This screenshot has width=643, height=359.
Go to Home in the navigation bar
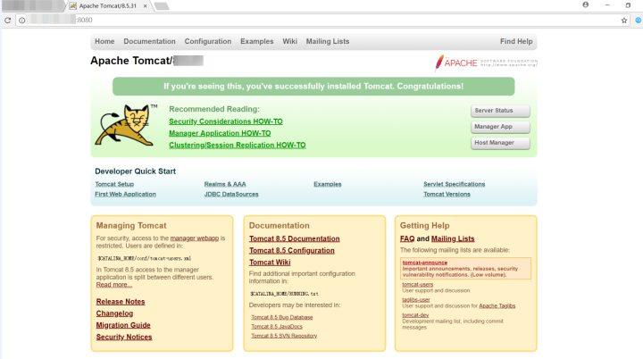(104, 41)
